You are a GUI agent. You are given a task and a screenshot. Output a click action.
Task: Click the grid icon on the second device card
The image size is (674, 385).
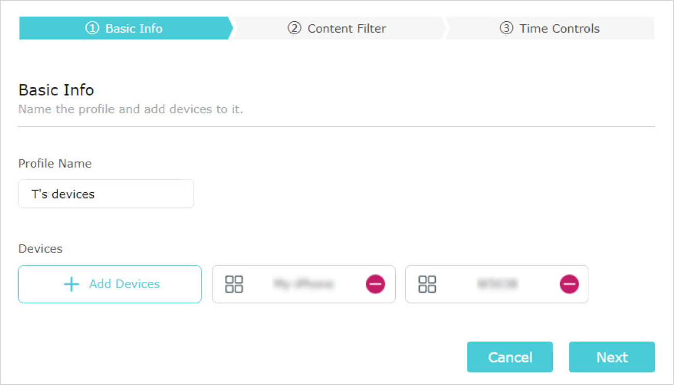pyautogui.click(x=427, y=284)
